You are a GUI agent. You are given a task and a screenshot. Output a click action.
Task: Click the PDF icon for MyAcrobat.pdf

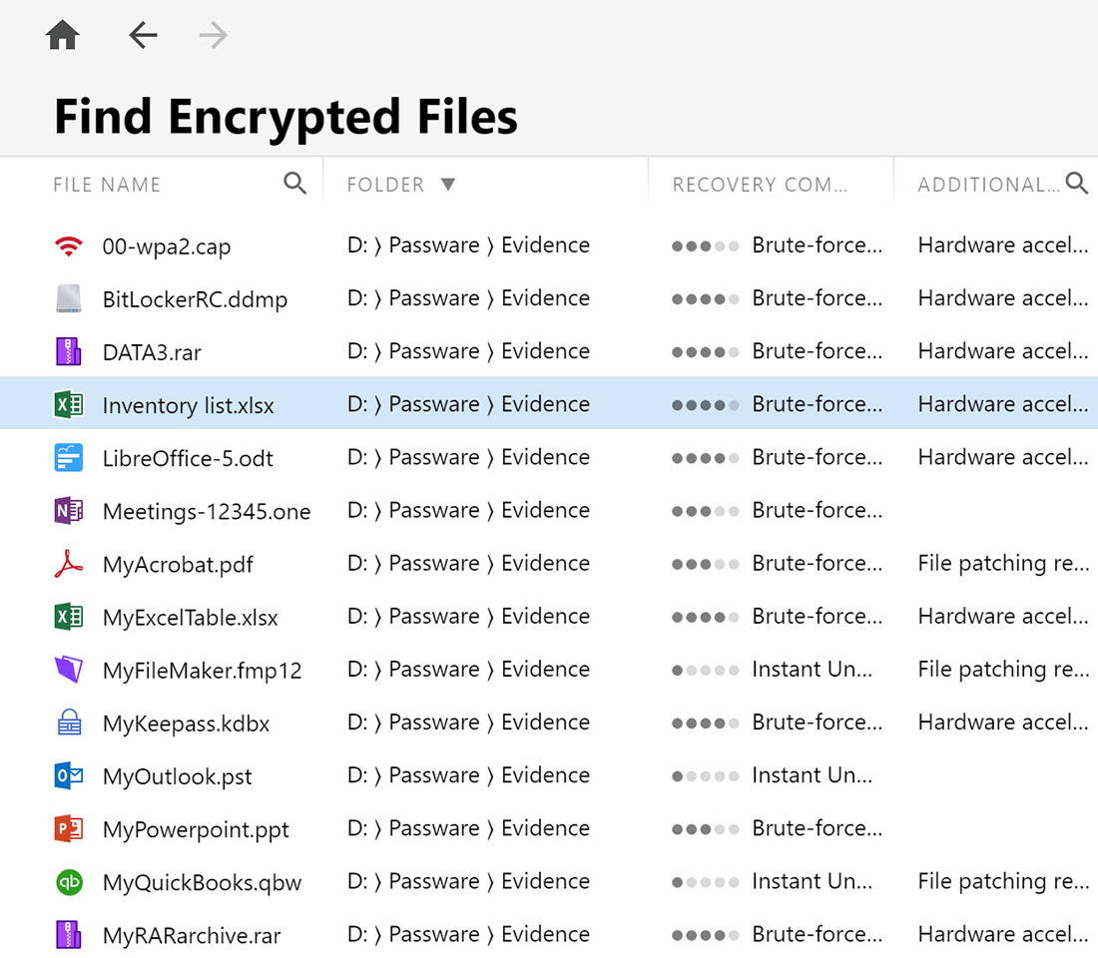coord(68,565)
